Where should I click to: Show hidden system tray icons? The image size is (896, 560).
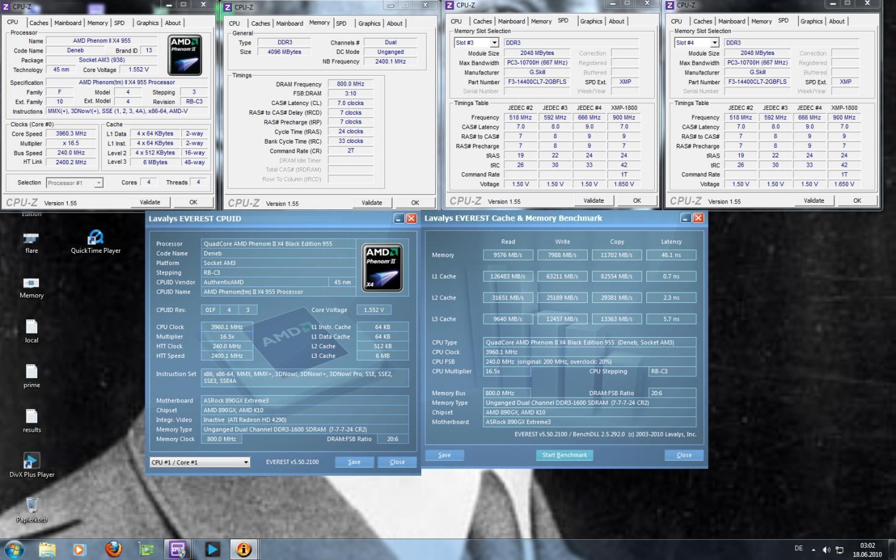coord(813,550)
